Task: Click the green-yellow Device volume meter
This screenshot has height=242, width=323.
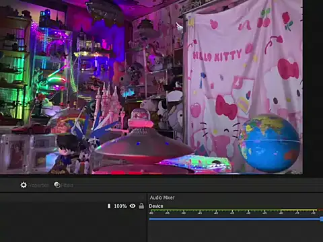Action: [x=236, y=210]
